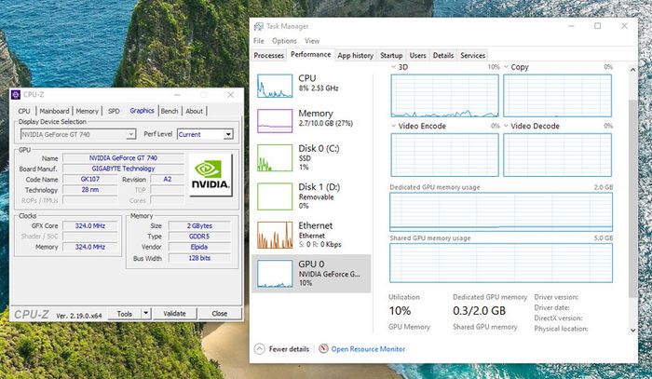
Task: Maximize the Task Manager window
Action: tap(598, 26)
